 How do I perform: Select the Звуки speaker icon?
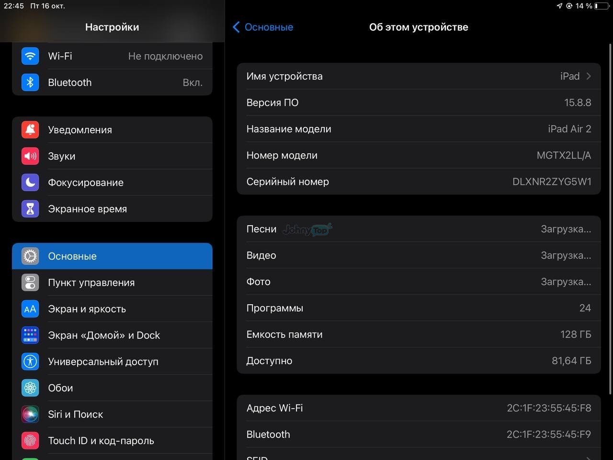30,156
